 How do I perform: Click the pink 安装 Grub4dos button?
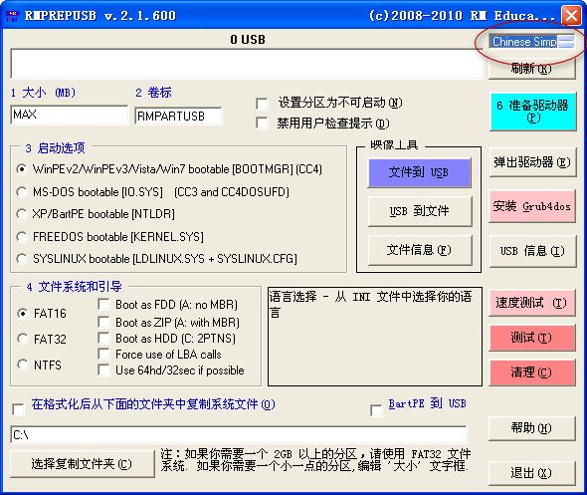(532, 206)
